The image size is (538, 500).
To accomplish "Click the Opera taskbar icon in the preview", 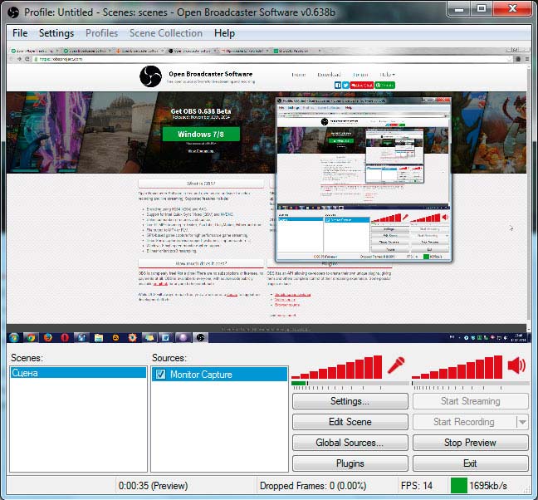I will [x=65, y=338].
